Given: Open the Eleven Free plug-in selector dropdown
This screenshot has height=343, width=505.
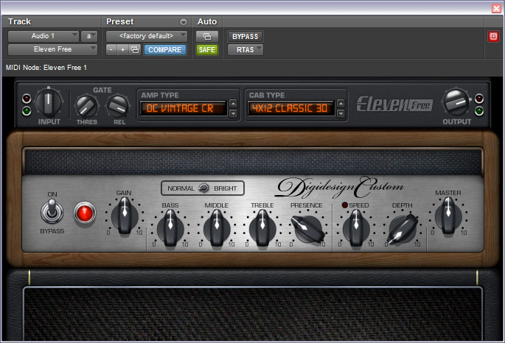Looking at the screenshot, I should tap(52, 49).
